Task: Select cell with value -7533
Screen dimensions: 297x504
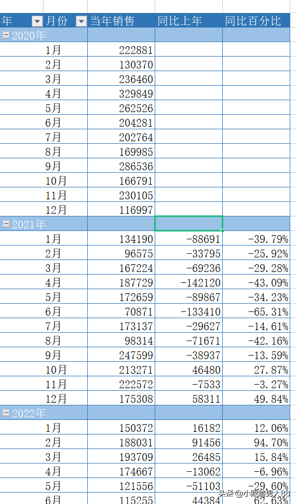Action: tap(188, 384)
